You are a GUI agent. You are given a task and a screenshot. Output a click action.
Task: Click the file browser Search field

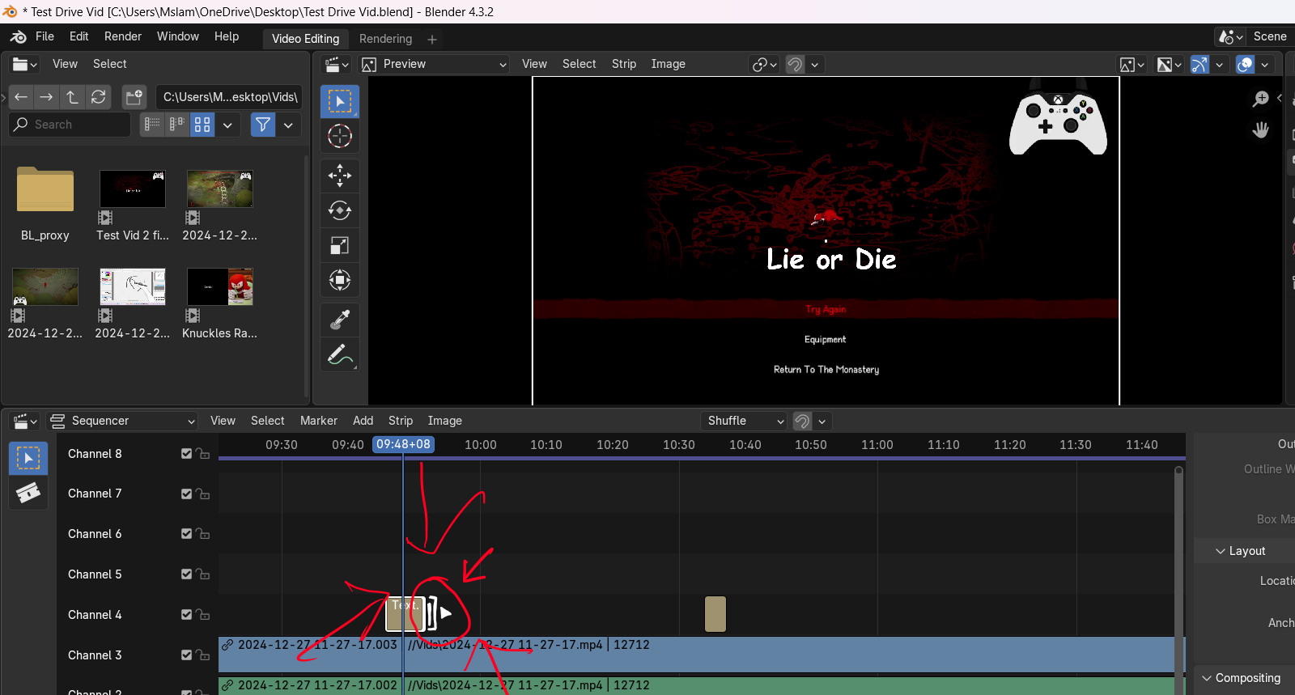(x=70, y=125)
